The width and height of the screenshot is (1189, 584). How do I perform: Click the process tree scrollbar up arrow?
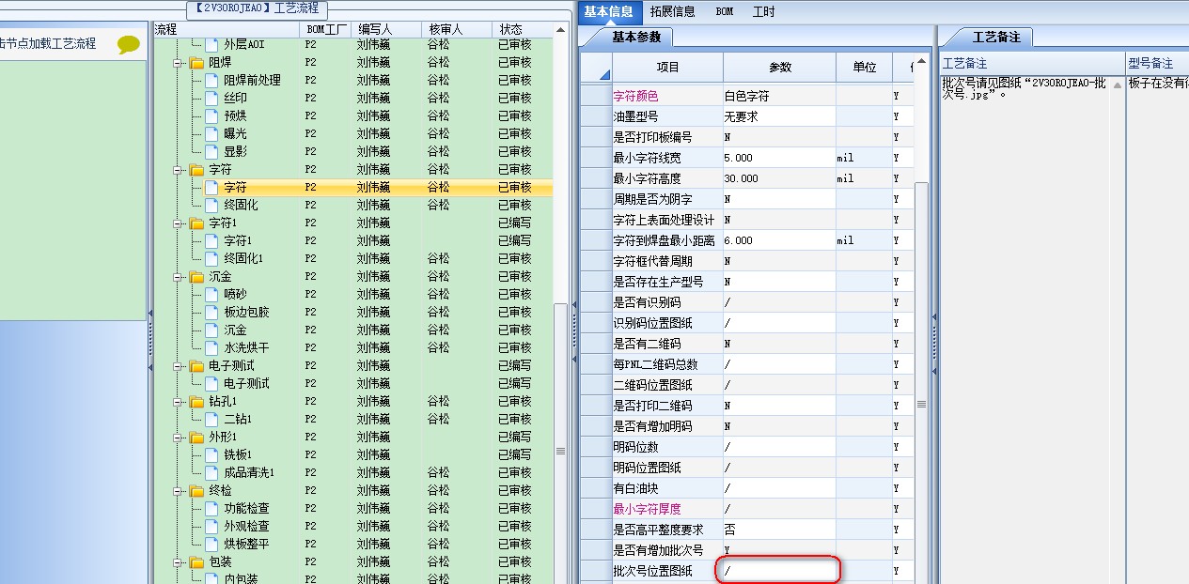pyautogui.click(x=561, y=30)
